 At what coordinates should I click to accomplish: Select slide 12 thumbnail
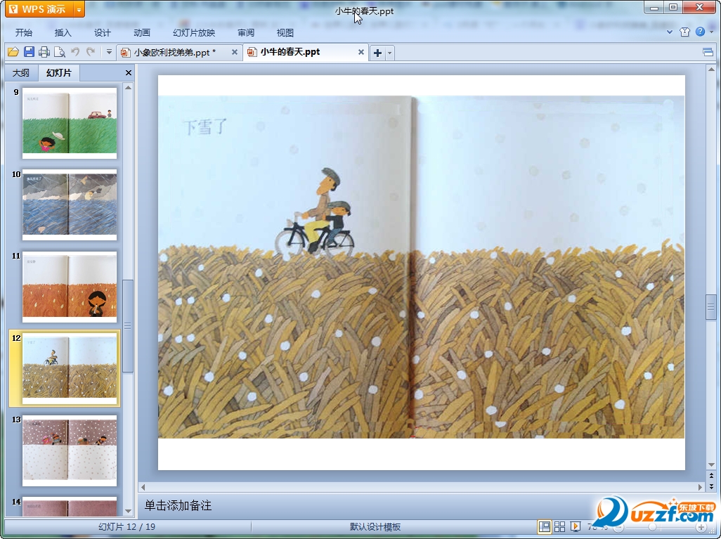pos(70,368)
